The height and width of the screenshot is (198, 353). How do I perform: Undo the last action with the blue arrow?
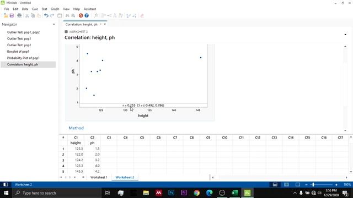click(x=46, y=15)
